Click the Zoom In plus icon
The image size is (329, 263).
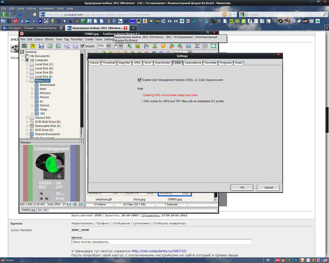pyautogui.click(x=67, y=46)
